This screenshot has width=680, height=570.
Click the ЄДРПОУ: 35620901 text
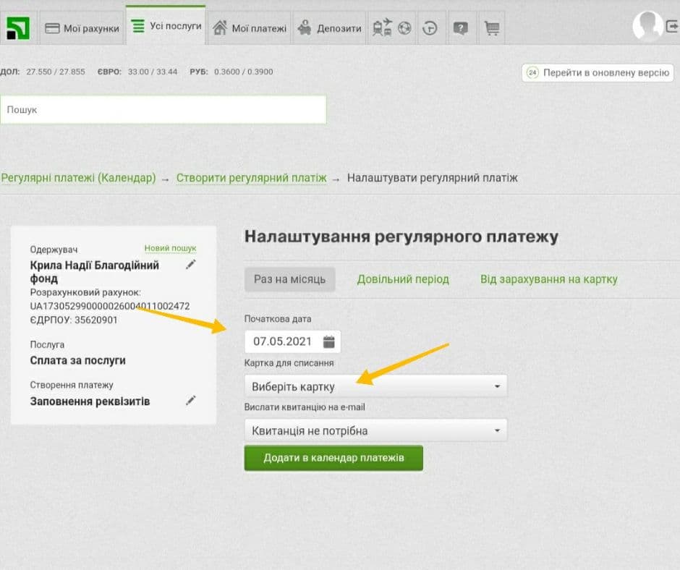tap(74, 320)
